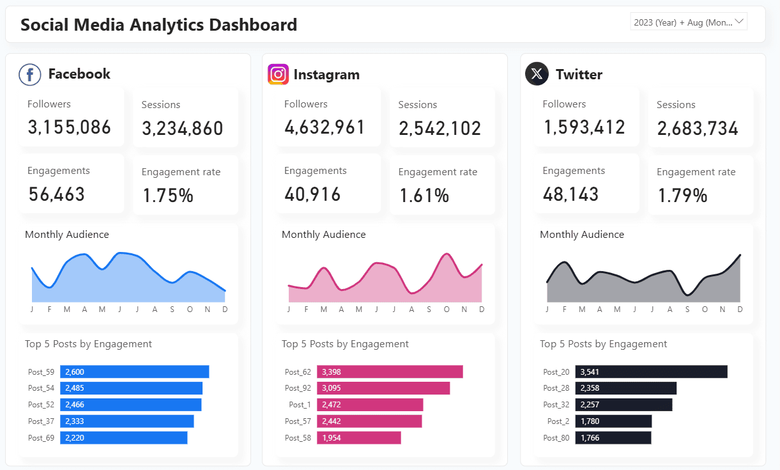Image resolution: width=780 pixels, height=470 pixels.
Task: Click the Post_80 bar in the Twitter chart
Action: (x=613, y=438)
